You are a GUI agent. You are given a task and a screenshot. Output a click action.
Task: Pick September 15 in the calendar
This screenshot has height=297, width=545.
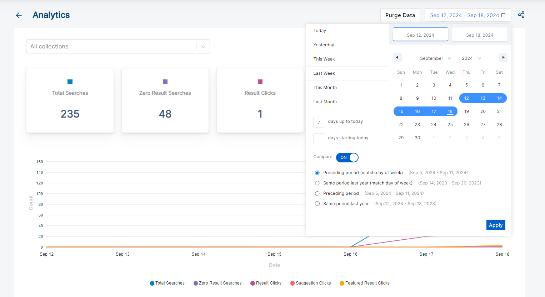pyautogui.click(x=401, y=111)
